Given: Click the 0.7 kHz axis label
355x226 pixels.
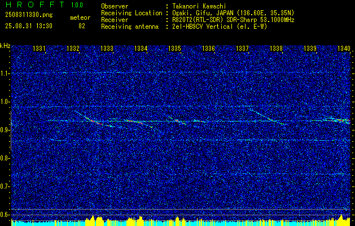Looking at the screenshot, I should tap(5, 186).
